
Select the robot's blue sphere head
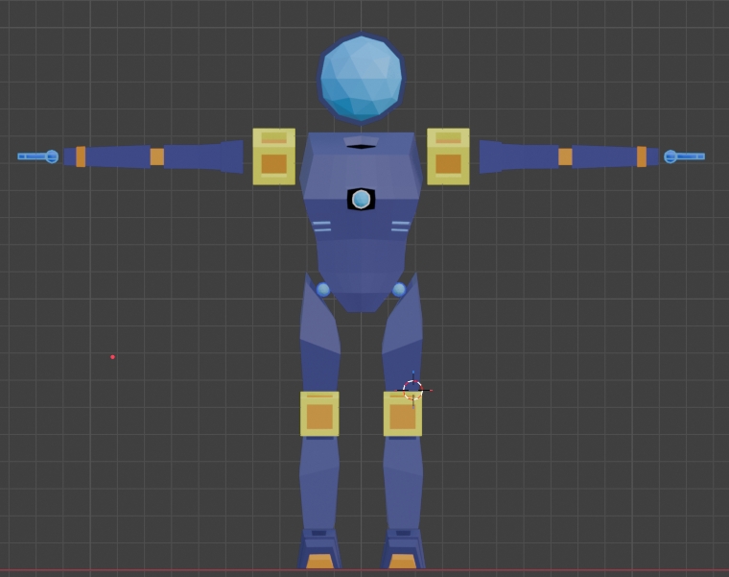pyautogui.click(x=361, y=79)
